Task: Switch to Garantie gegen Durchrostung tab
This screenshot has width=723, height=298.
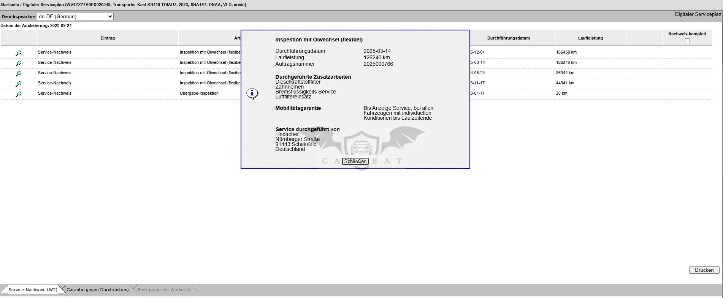Action: click(x=98, y=290)
